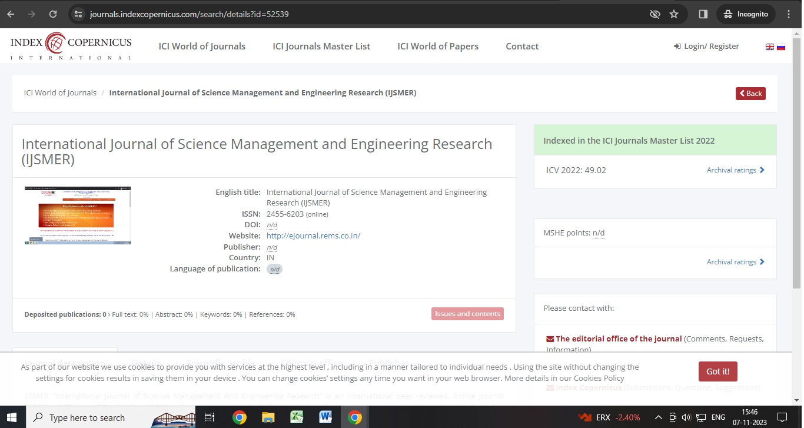Viewport: 804px width, 428px height.
Task: Reload the page in the browser
Action: pos(53,14)
